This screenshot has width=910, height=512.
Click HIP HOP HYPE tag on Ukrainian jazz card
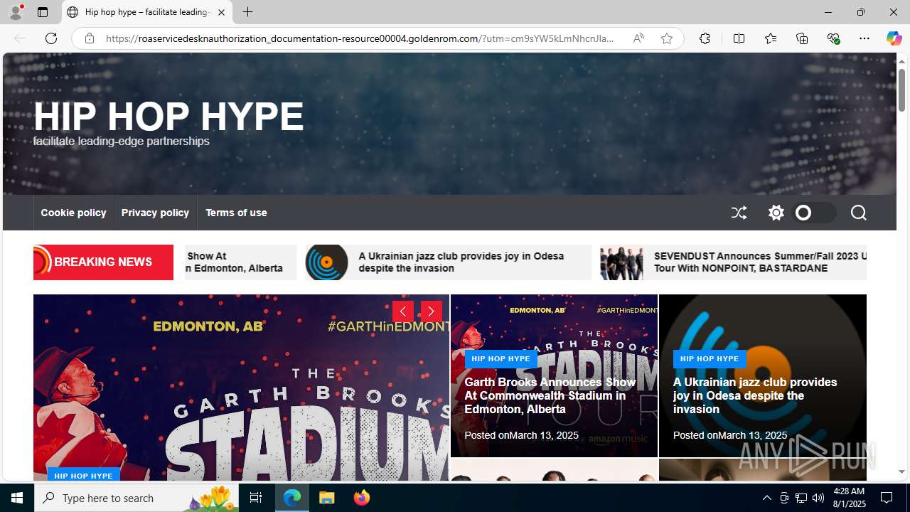(x=710, y=359)
